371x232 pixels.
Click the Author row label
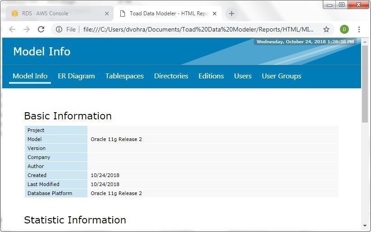pyautogui.click(x=36, y=166)
